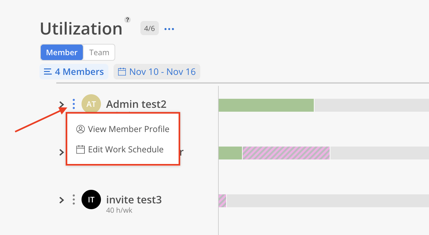Click Admin test2's green utilization bar
429x235 pixels.
point(266,105)
